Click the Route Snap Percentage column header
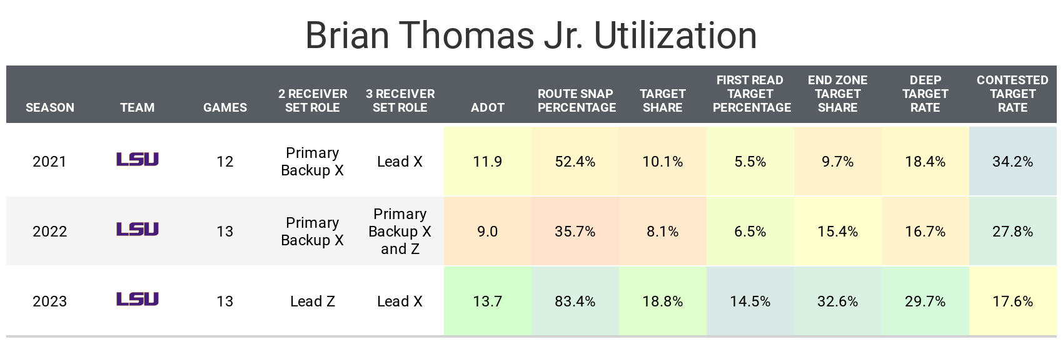The image size is (1063, 342). pos(577,100)
